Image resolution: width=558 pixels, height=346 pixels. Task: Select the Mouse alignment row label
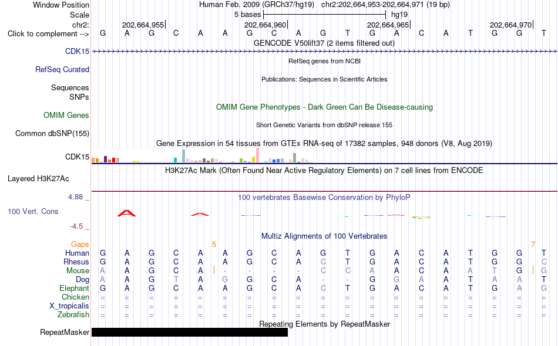pos(78,271)
